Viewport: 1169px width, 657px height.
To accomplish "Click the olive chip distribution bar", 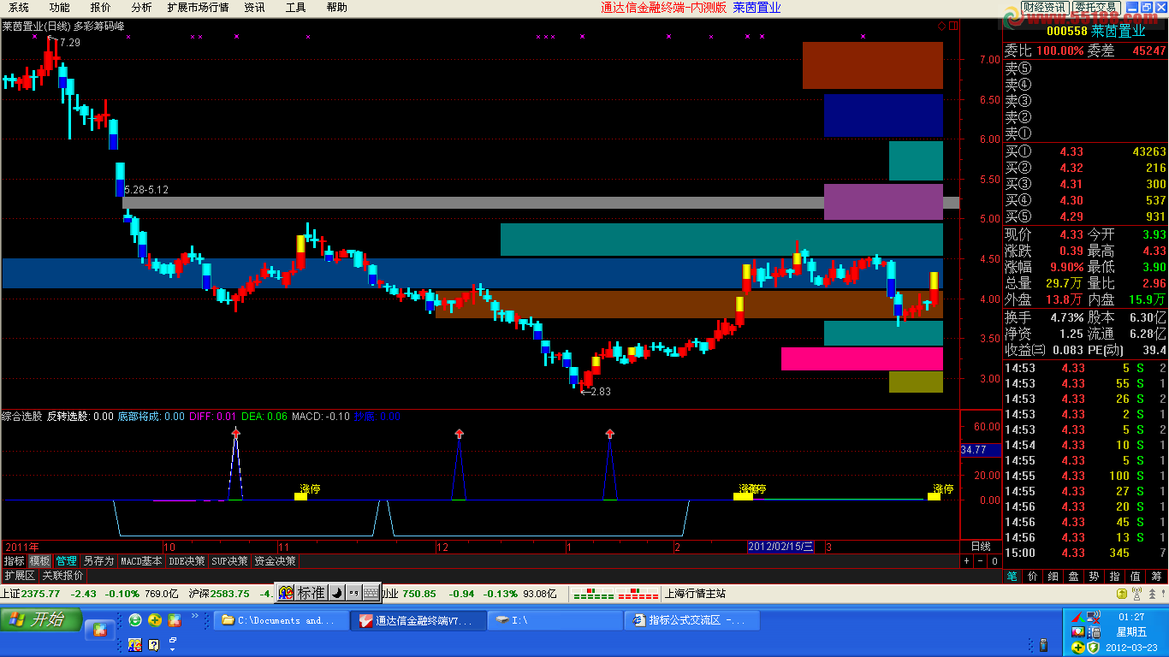I will [916, 382].
